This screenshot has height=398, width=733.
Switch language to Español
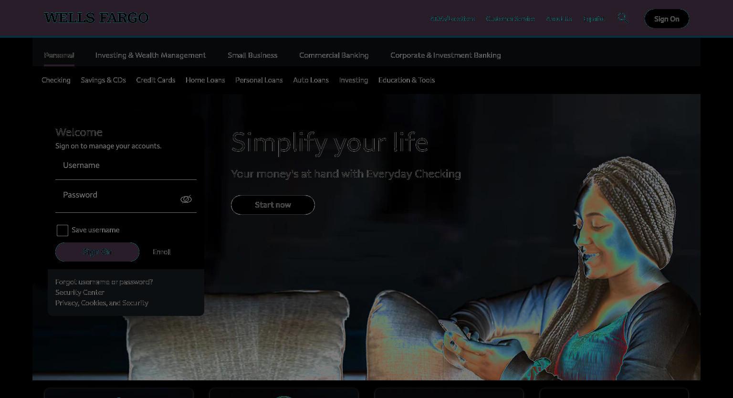click(594, 19)
